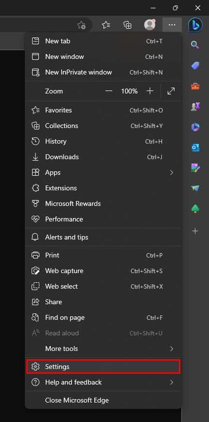Screen dimensions: 209x422
Task: Open the Performance entry
Action: coord(104,220)
